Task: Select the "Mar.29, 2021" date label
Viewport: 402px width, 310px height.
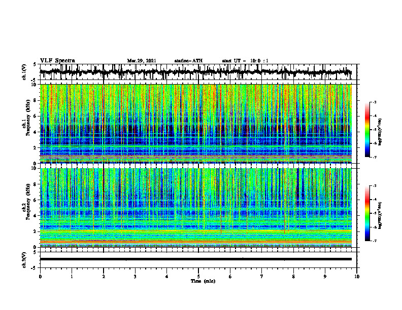Action: click(142, 61)
